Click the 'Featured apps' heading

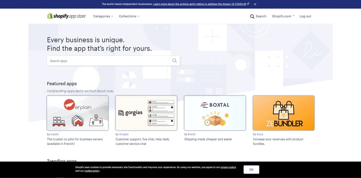[x=62, y=84]
